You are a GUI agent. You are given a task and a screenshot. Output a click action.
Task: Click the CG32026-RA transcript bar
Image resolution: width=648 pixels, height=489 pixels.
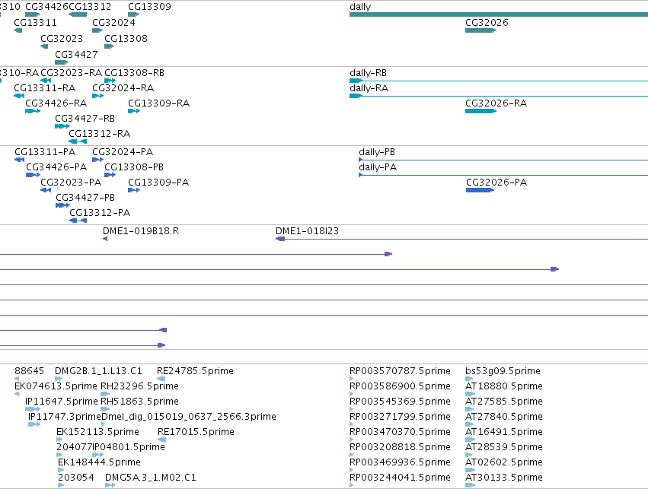(480, 111)
